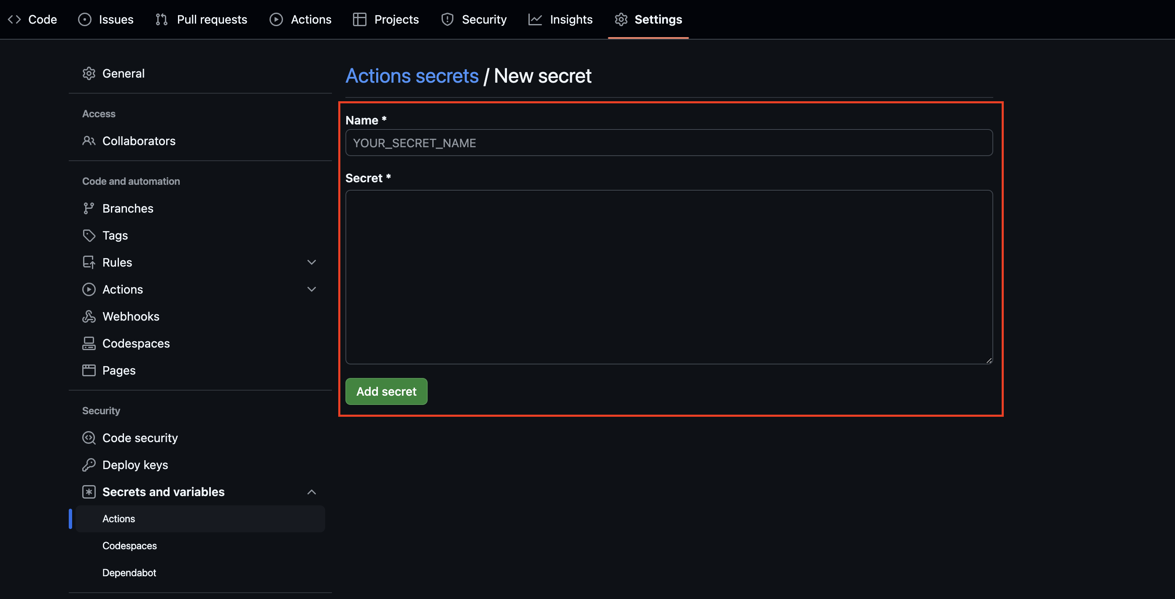Select Dependabot under Secrets and variables
Viewport: 1175px width, 599px height.
(x=129, y=572)
